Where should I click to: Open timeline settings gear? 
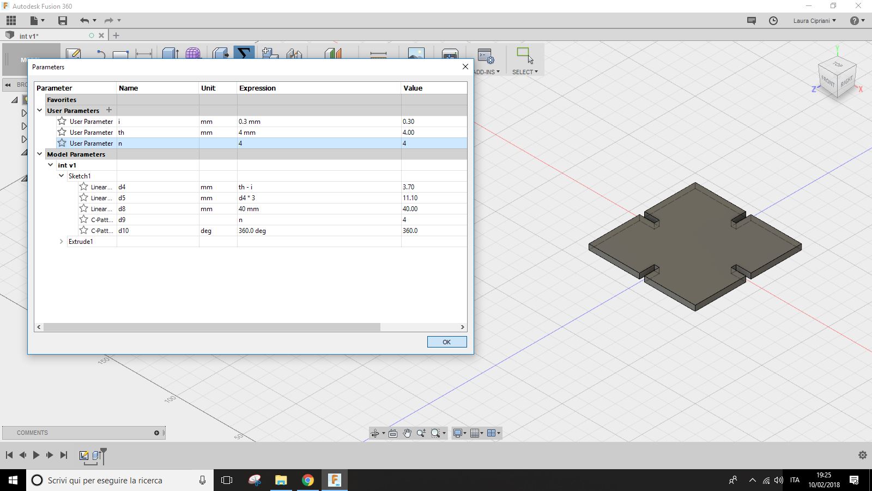coord(862,455)
